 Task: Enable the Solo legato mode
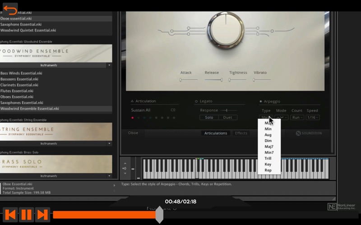209,117
